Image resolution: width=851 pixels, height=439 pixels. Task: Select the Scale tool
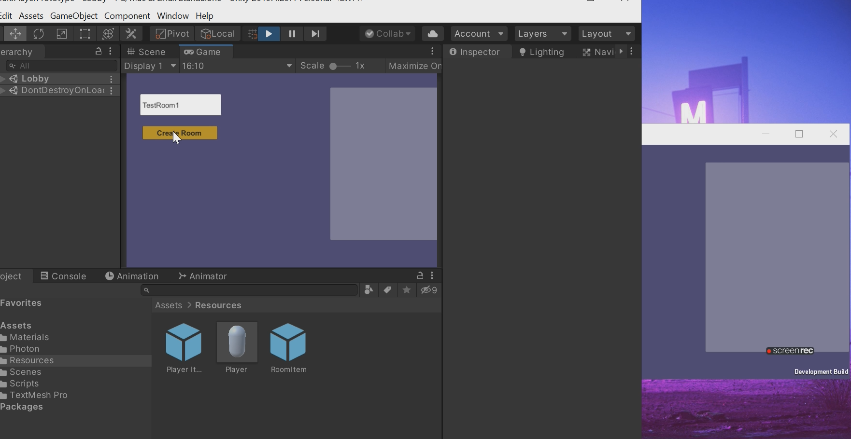pyautogui.click(x=62, y=34)
